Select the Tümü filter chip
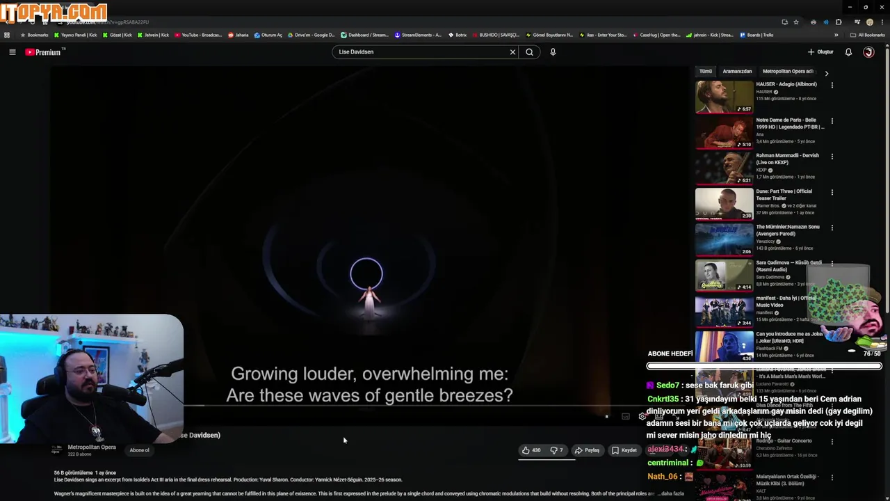 (x=706, y=71)
